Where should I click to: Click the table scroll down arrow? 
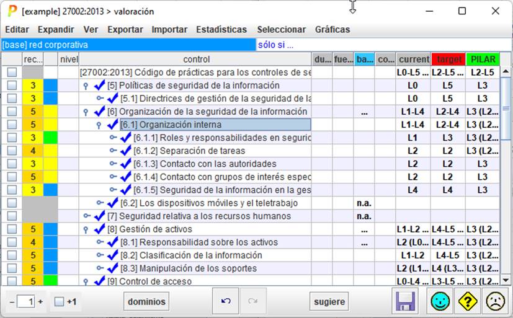(x=506, y=280)
